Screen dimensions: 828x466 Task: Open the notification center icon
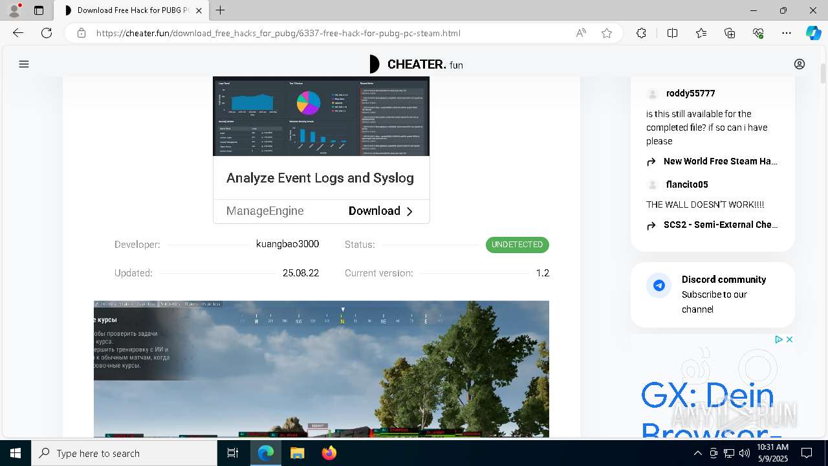[x=807, y=453]
